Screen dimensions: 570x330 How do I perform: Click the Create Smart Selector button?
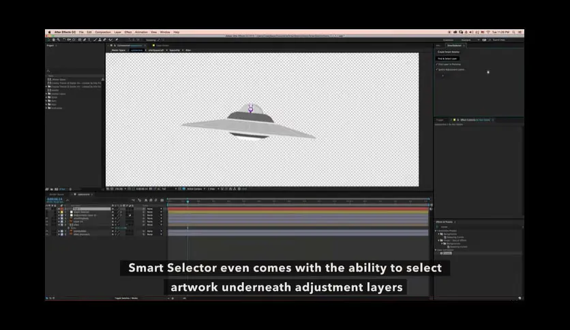click(448, 52)
